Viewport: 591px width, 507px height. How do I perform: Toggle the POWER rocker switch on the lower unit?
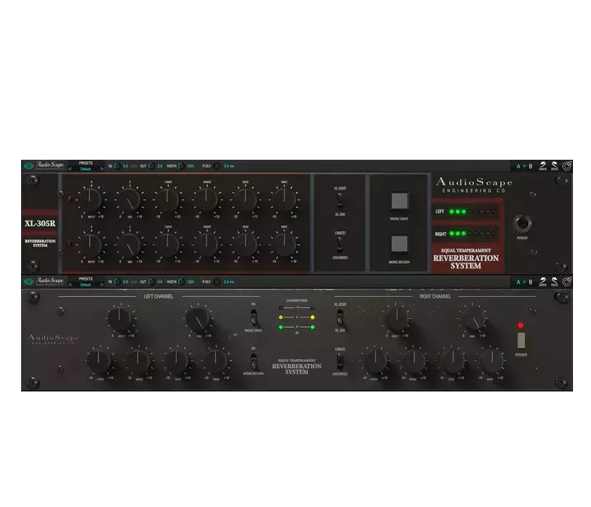click(521, 340)
